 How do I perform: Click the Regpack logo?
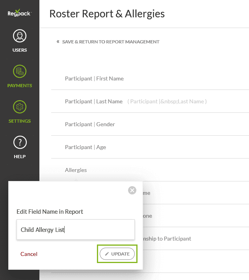pos(19,13)
